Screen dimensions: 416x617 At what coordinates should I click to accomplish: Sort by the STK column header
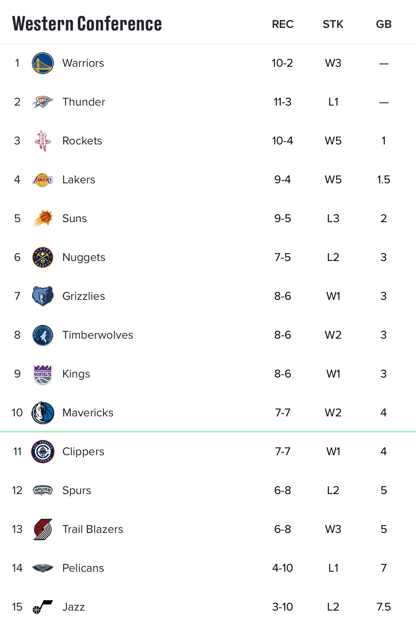[x=333, y=24]
